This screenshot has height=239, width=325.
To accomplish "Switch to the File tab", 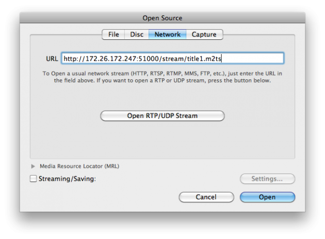I will [x=113, y=35].
